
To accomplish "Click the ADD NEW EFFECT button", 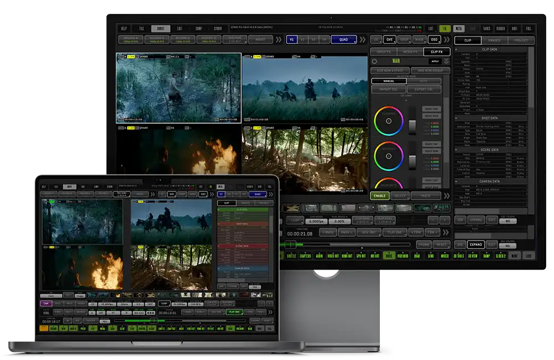I will click(x=390, y=71).
